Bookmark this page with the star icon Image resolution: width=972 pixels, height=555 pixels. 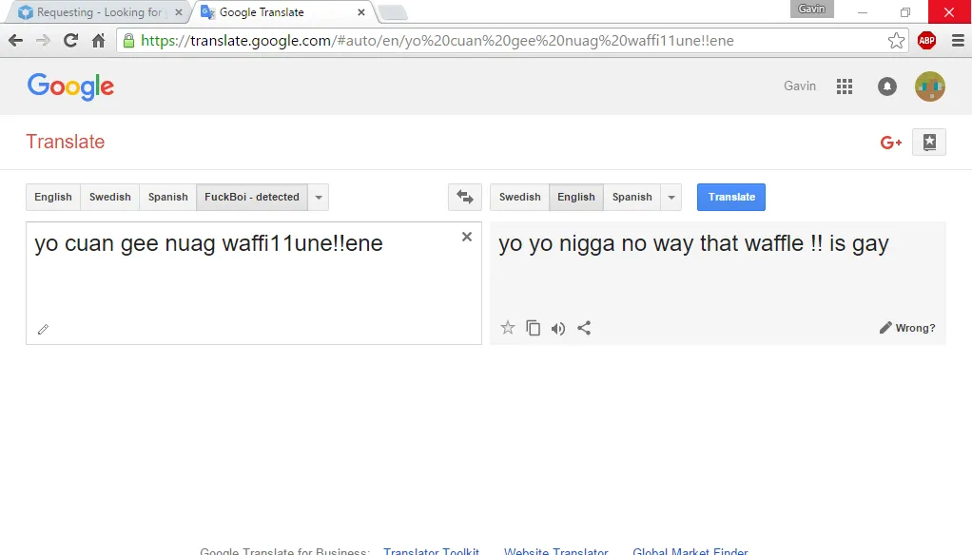896,41
